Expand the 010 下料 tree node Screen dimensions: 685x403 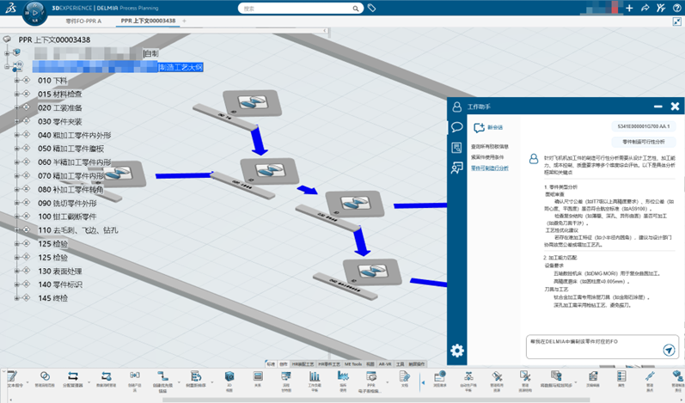[16, 80]
